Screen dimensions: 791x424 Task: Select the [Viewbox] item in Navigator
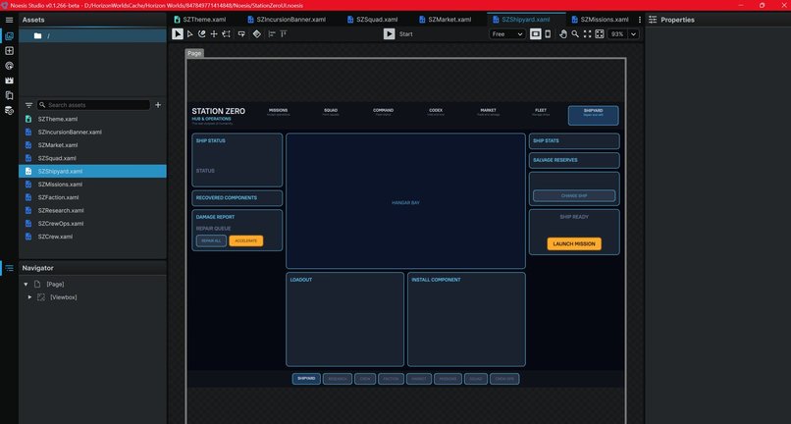[x=64, y=297]
